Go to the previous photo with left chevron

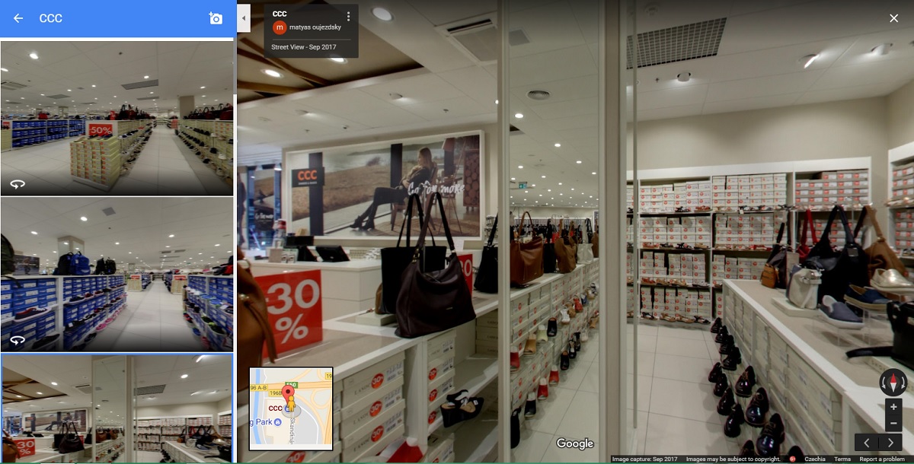pos(867,442)
